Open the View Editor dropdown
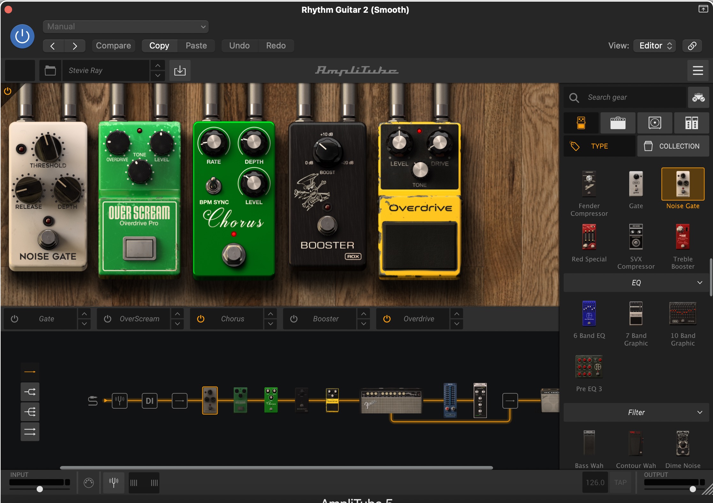This screenshot has height=503, width=713. click(x=655, y=46)
